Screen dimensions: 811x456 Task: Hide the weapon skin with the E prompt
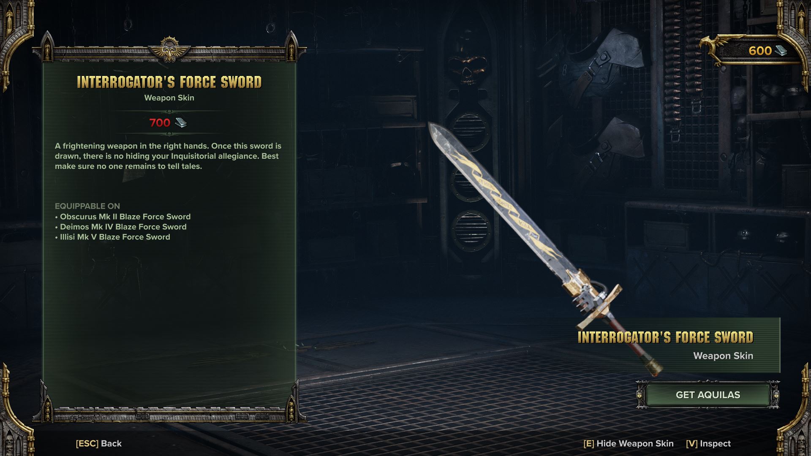point(629,443)
